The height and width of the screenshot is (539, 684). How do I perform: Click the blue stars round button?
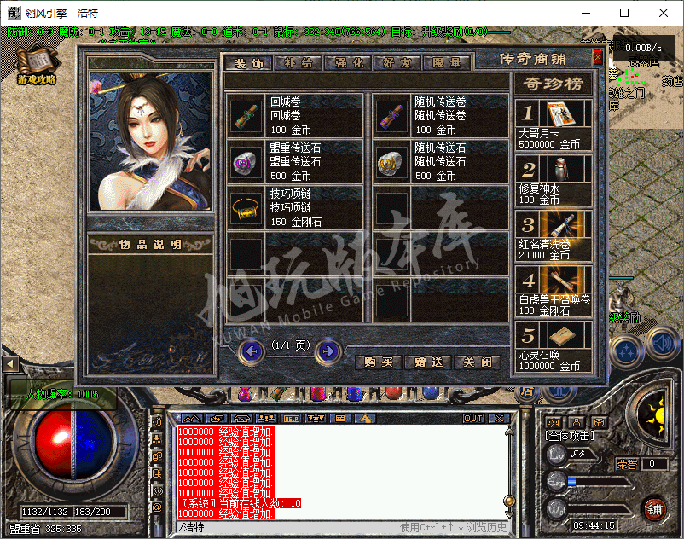(626, 351)
